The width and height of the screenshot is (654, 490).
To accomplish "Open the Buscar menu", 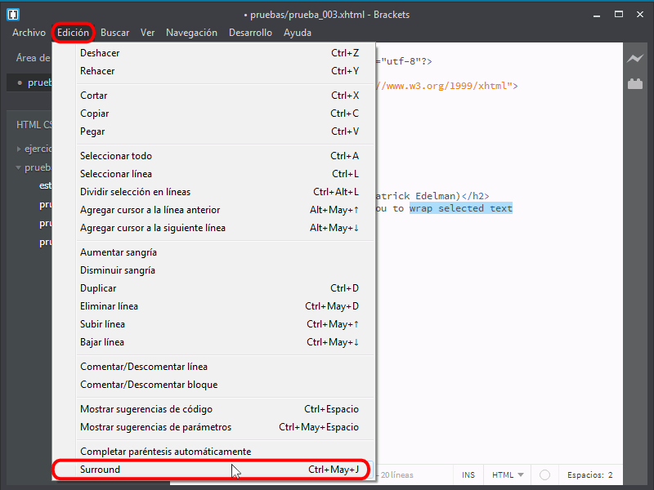I will [114, 33].
